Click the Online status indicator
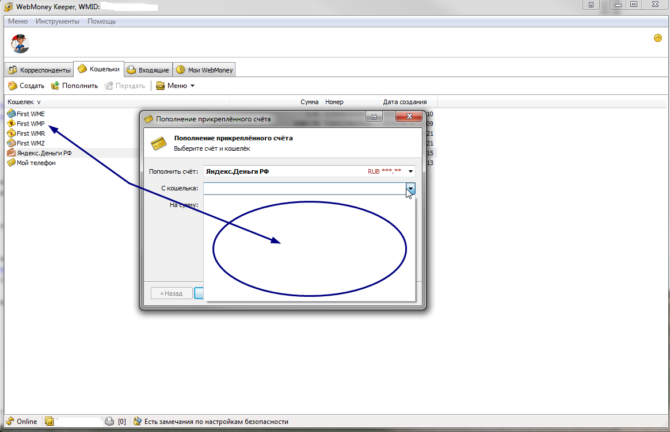 point(22,422)
